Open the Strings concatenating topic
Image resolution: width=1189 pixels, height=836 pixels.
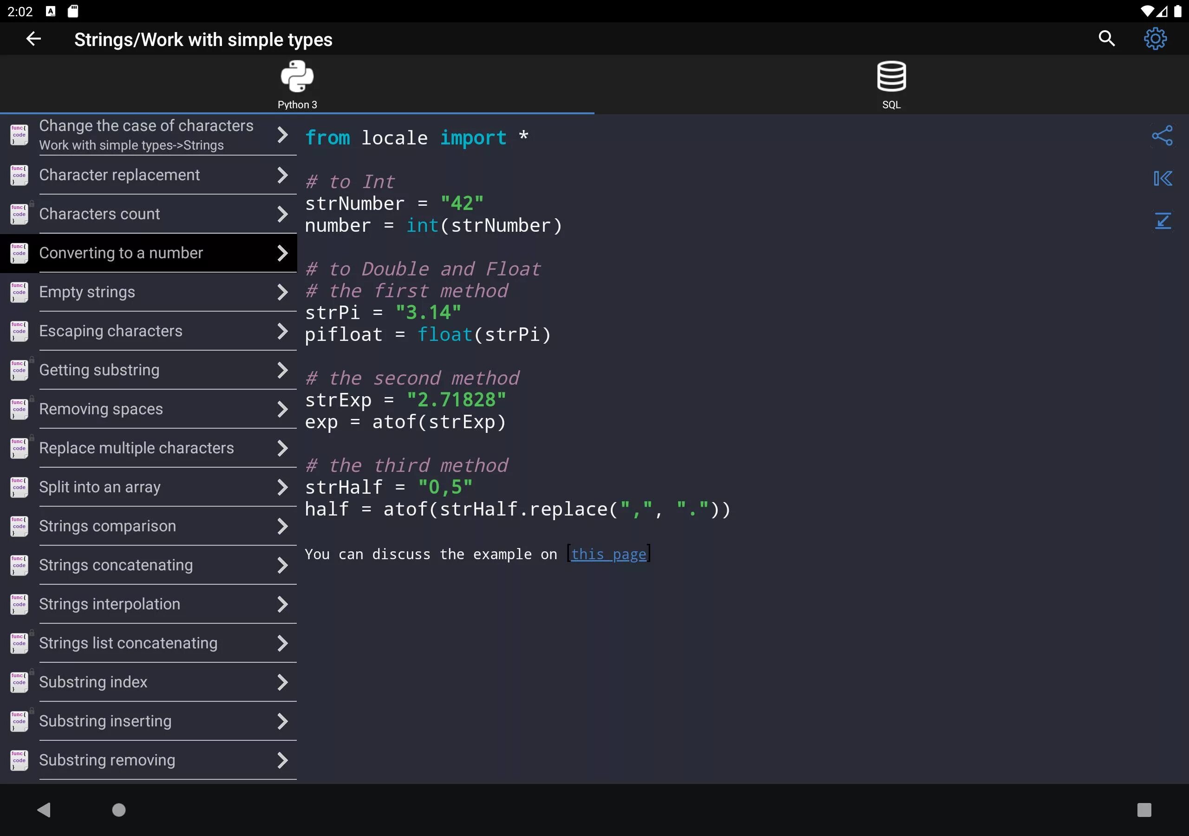(x=149, y=565)
